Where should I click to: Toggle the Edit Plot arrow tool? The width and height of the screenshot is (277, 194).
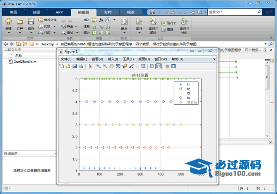pos(90,66)
